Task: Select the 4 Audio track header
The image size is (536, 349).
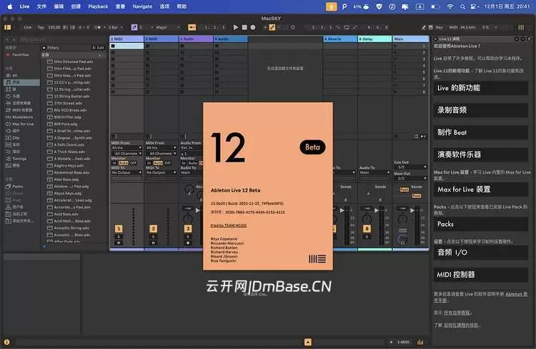Action: point(231,39)
